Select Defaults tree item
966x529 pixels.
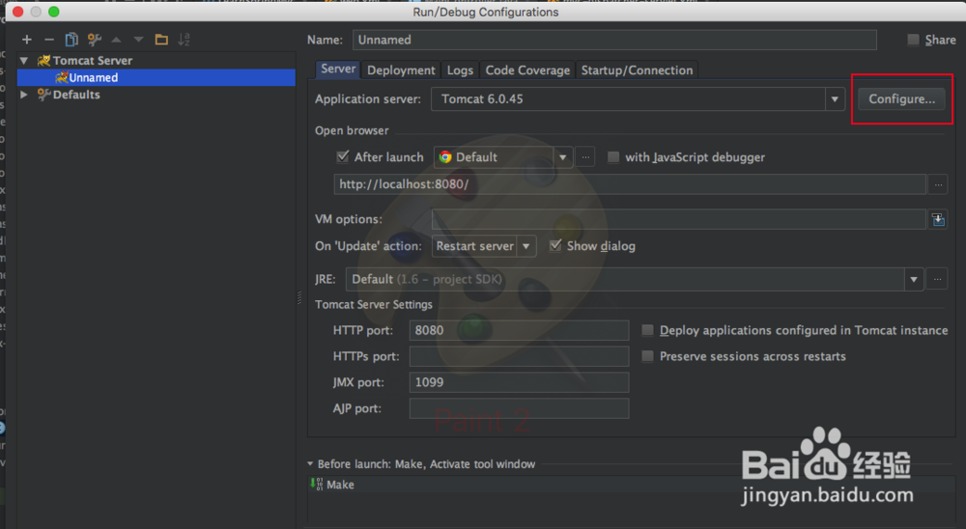[76, 95]
